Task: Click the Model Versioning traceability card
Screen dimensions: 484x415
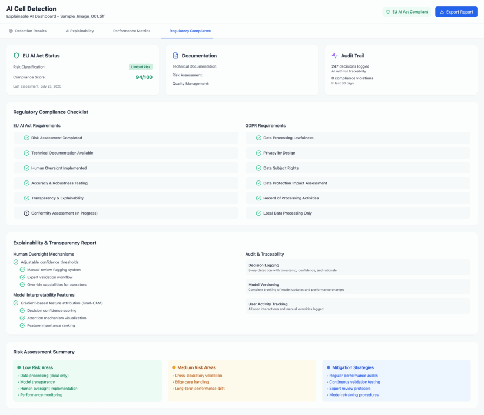Action: click(x=357, y=287)
